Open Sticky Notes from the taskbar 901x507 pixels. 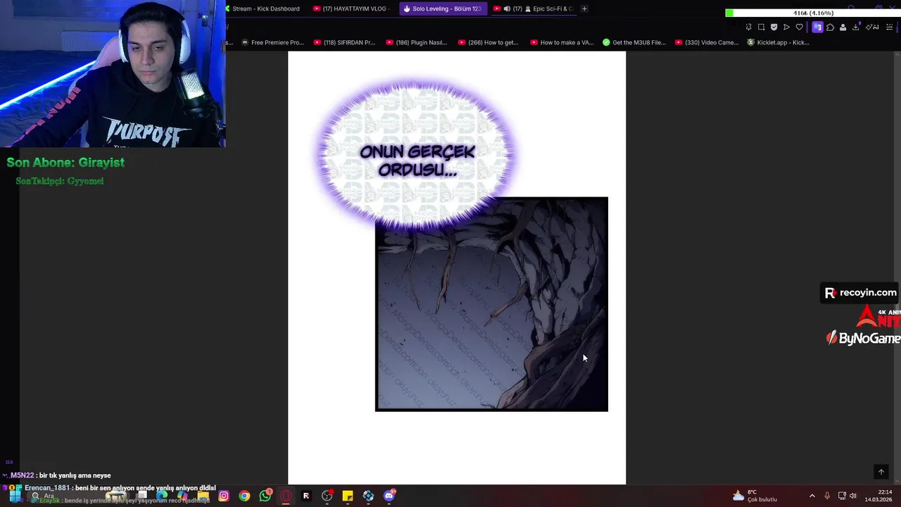pyautogui.click(x=348, y=496)
